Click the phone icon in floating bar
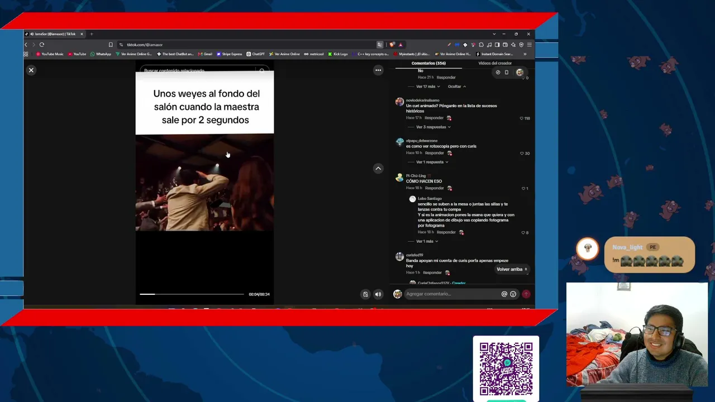Image resolution: width=715 pixels, height=402 pixels. point(507,73)
